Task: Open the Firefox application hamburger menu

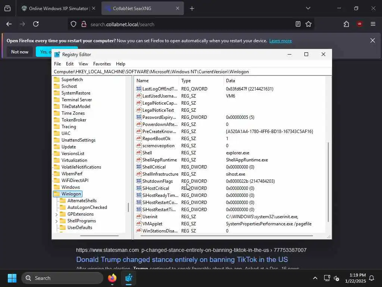Action: (373, 24)
